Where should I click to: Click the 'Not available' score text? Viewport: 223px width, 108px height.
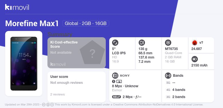pos(61,53)
